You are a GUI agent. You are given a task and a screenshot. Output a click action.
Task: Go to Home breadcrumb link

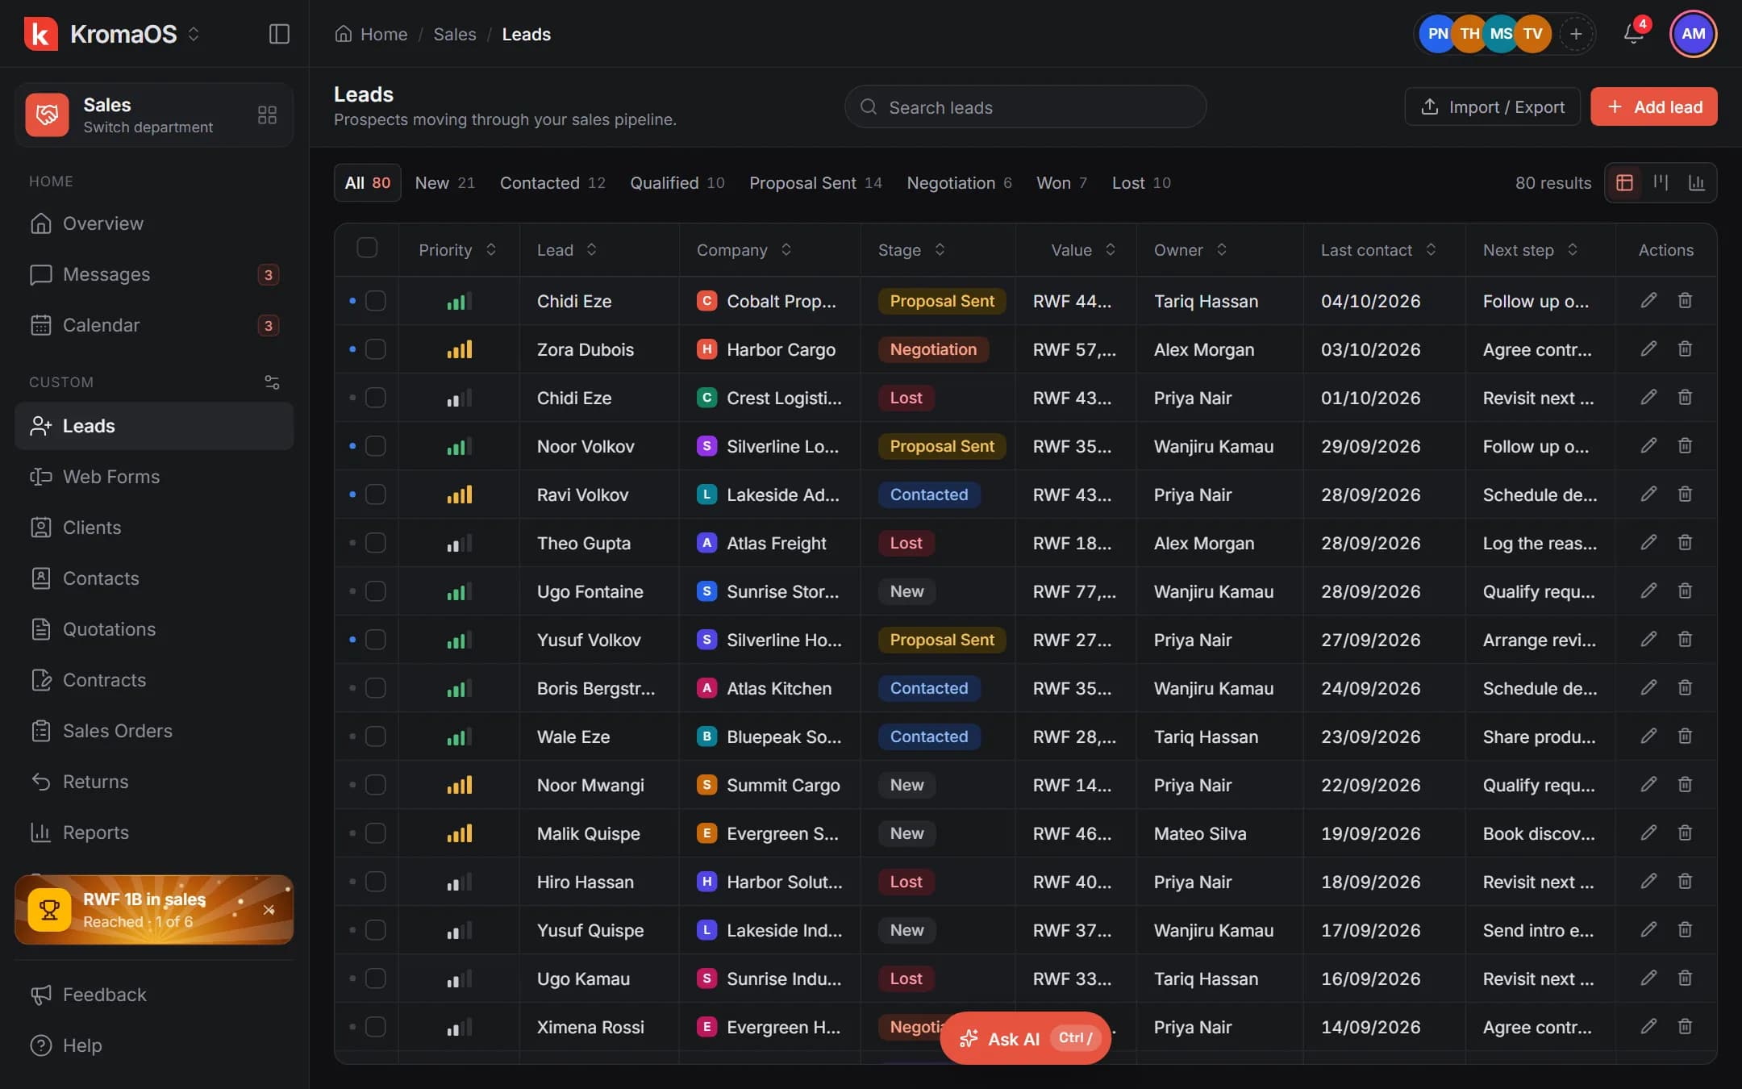371,34
